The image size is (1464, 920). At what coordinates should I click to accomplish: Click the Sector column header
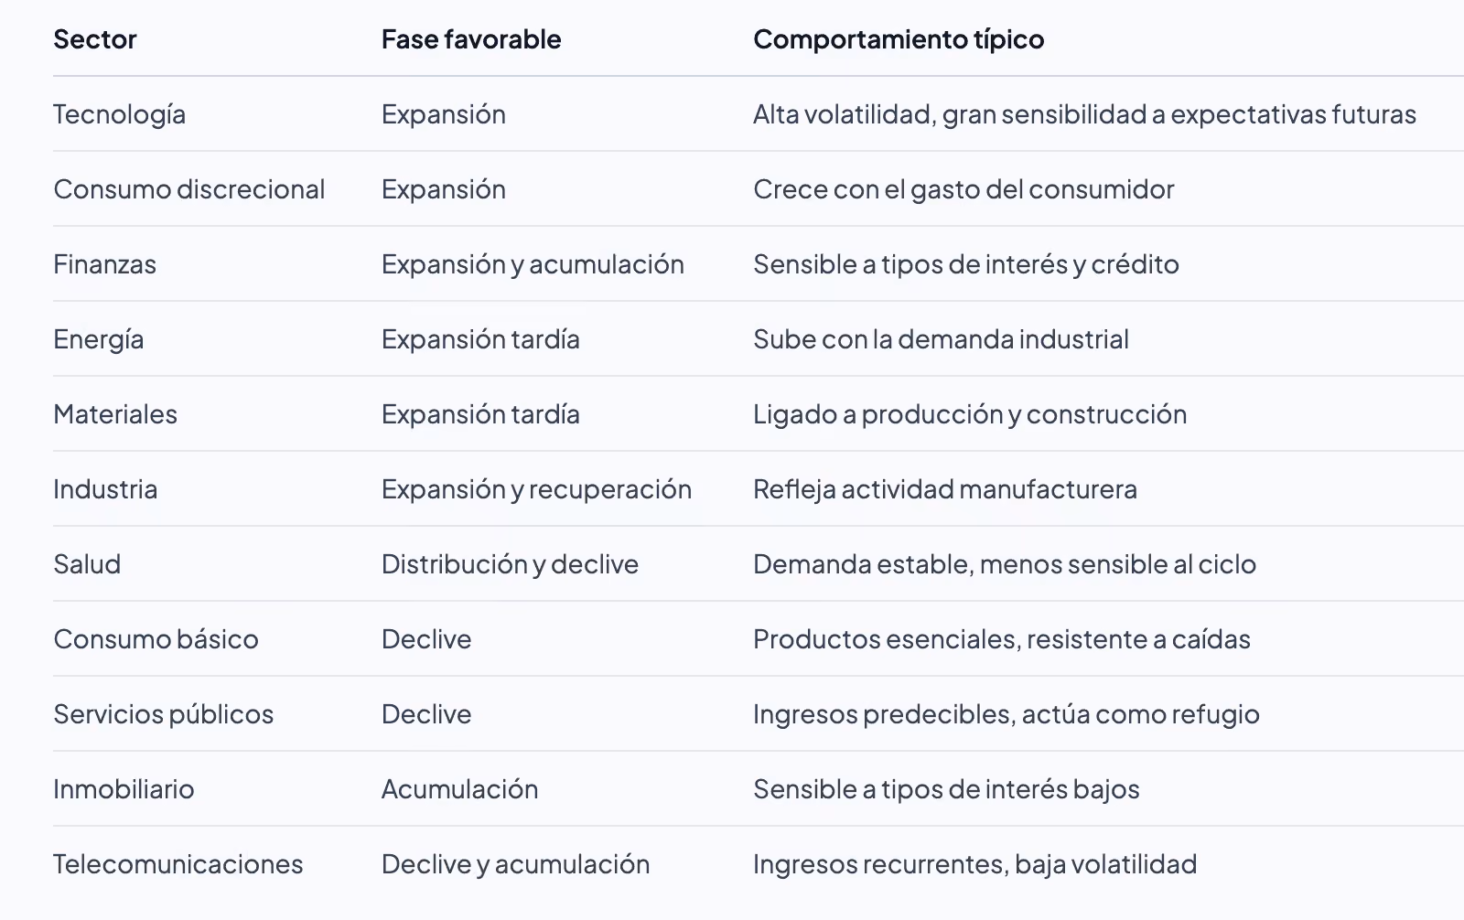click(x=95, y=39)
